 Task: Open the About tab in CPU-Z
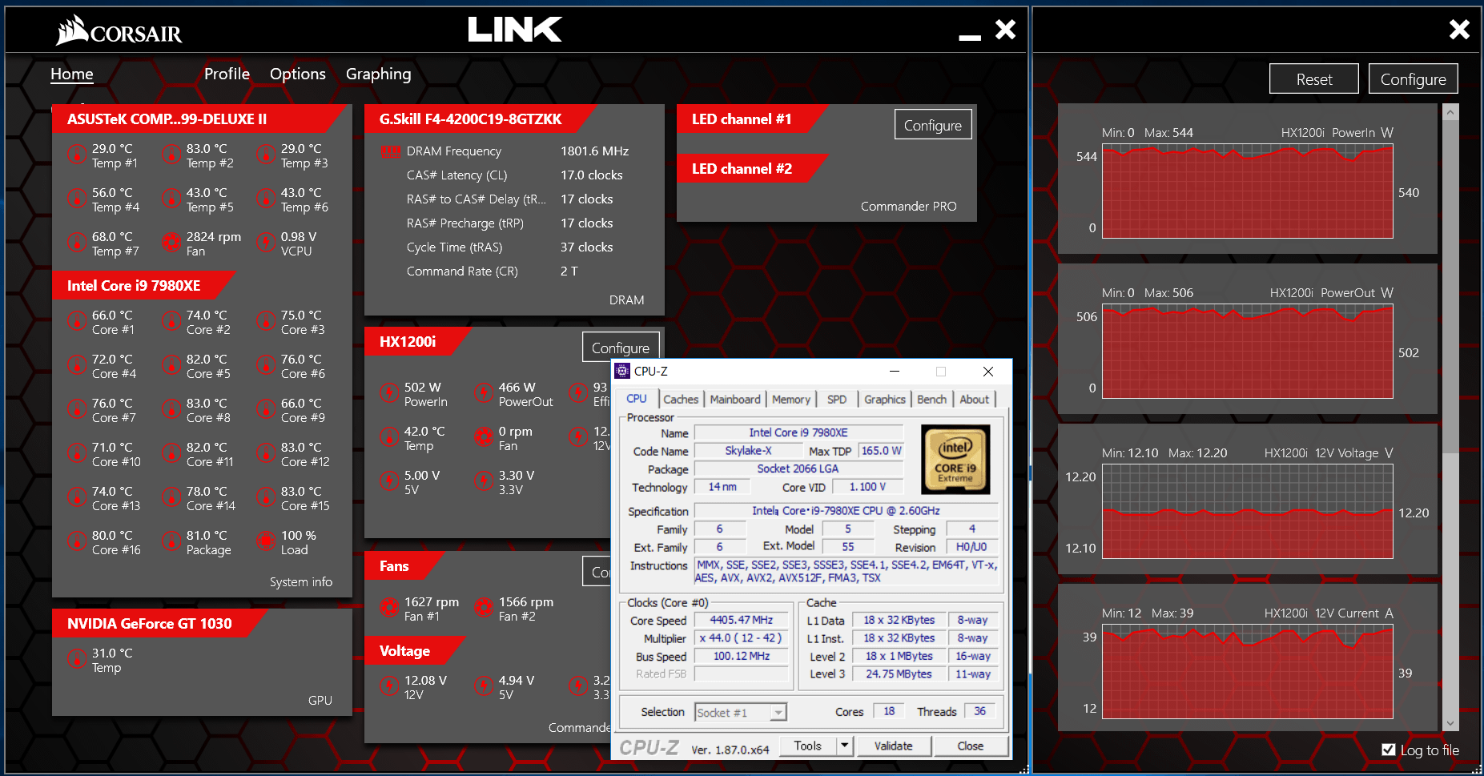[x=975, y=399]
